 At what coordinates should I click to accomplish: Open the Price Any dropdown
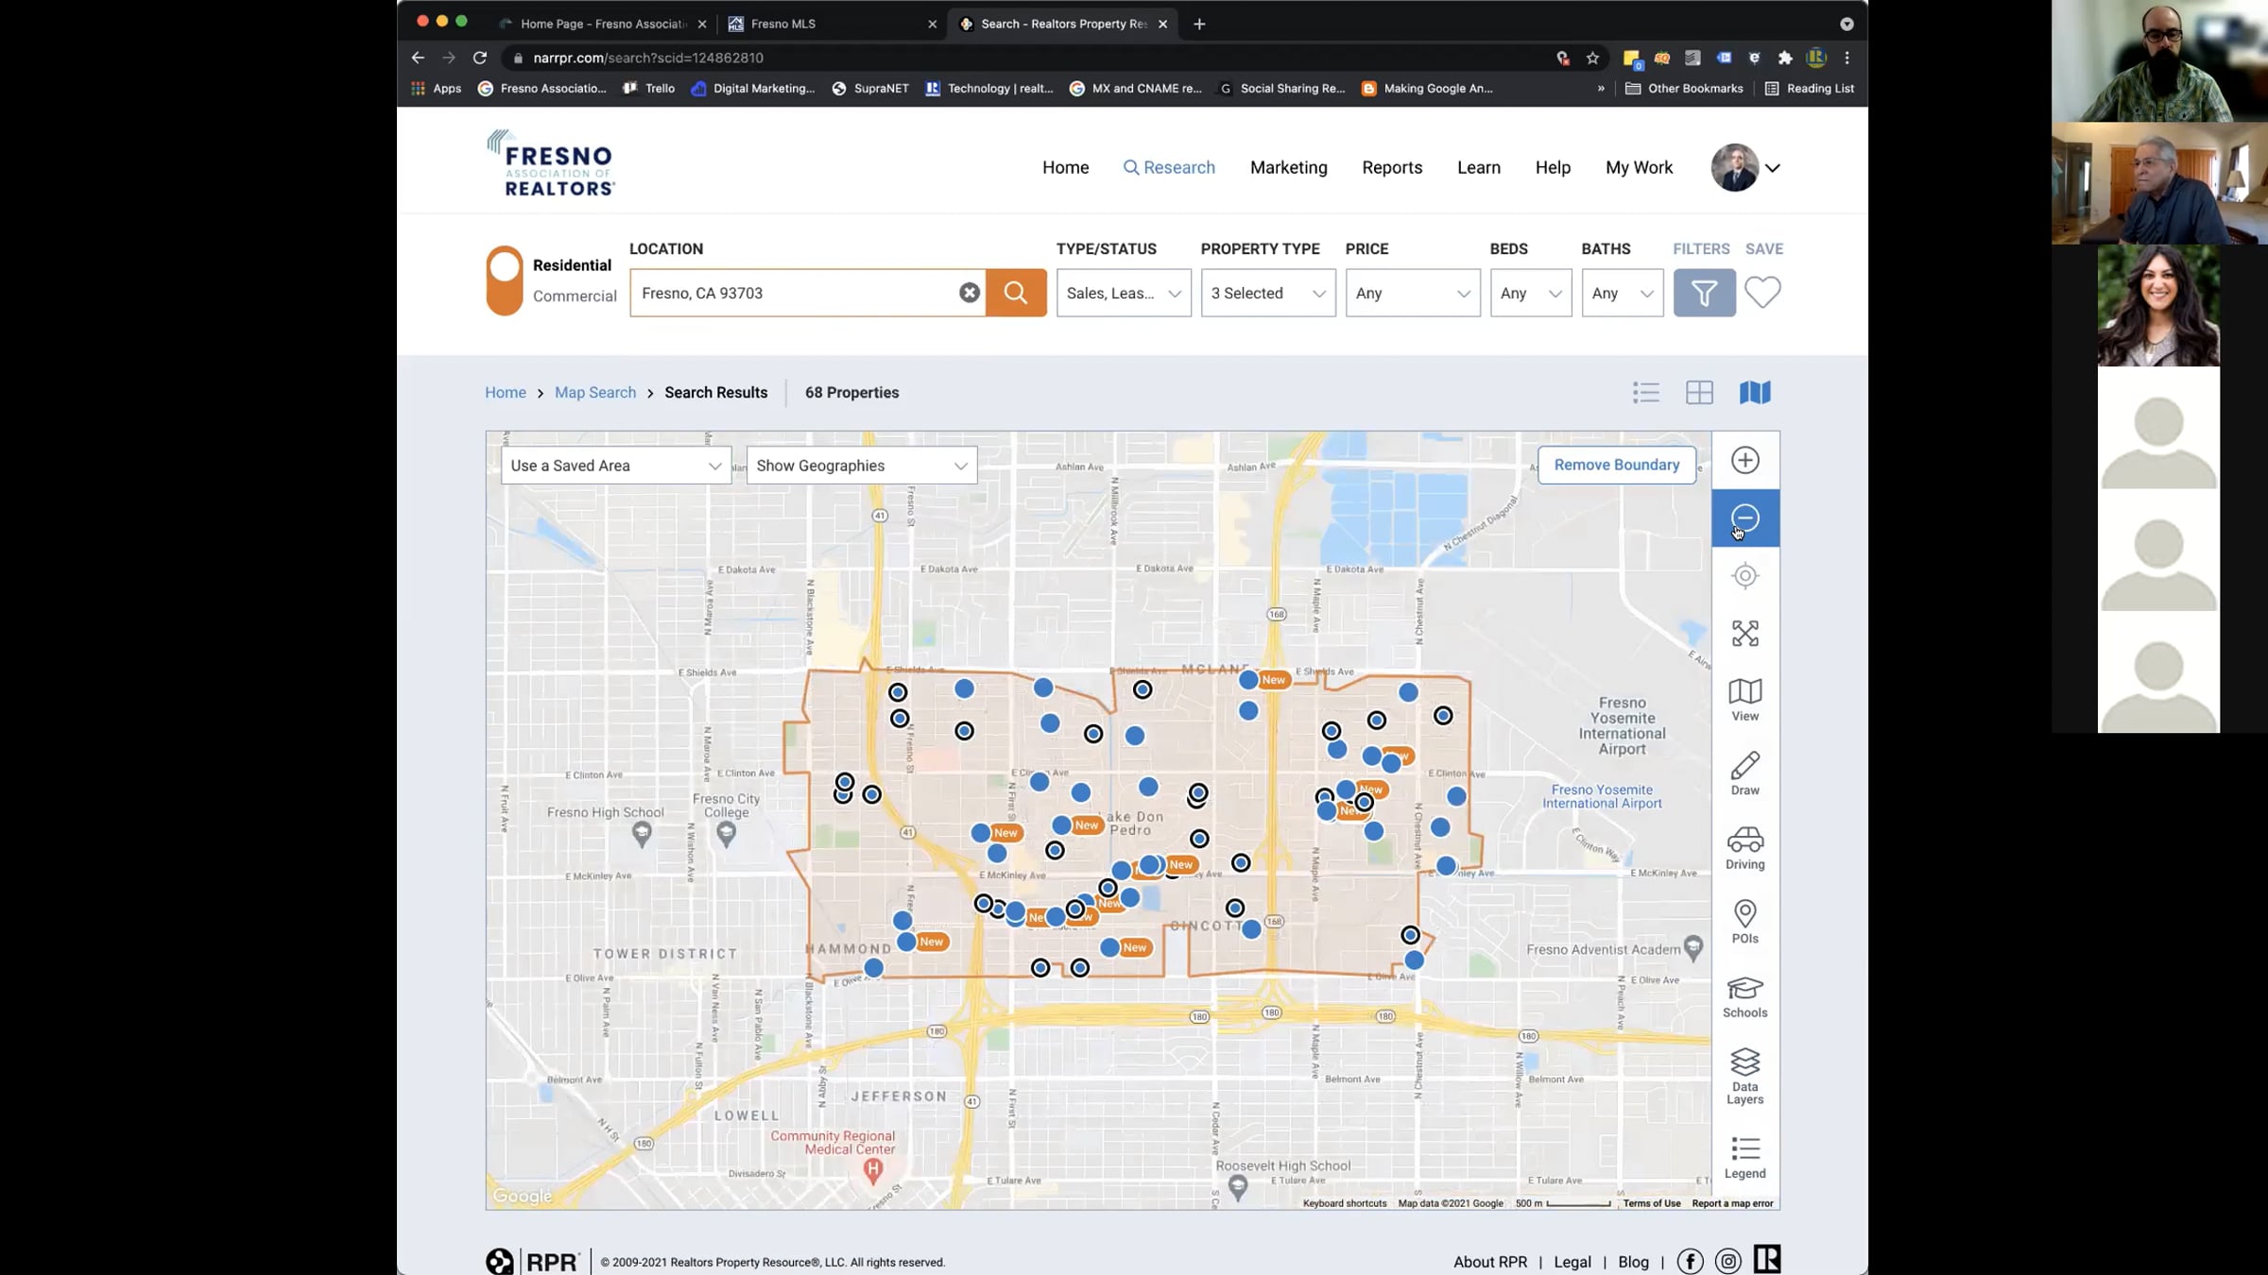[x=1412, y=293]
